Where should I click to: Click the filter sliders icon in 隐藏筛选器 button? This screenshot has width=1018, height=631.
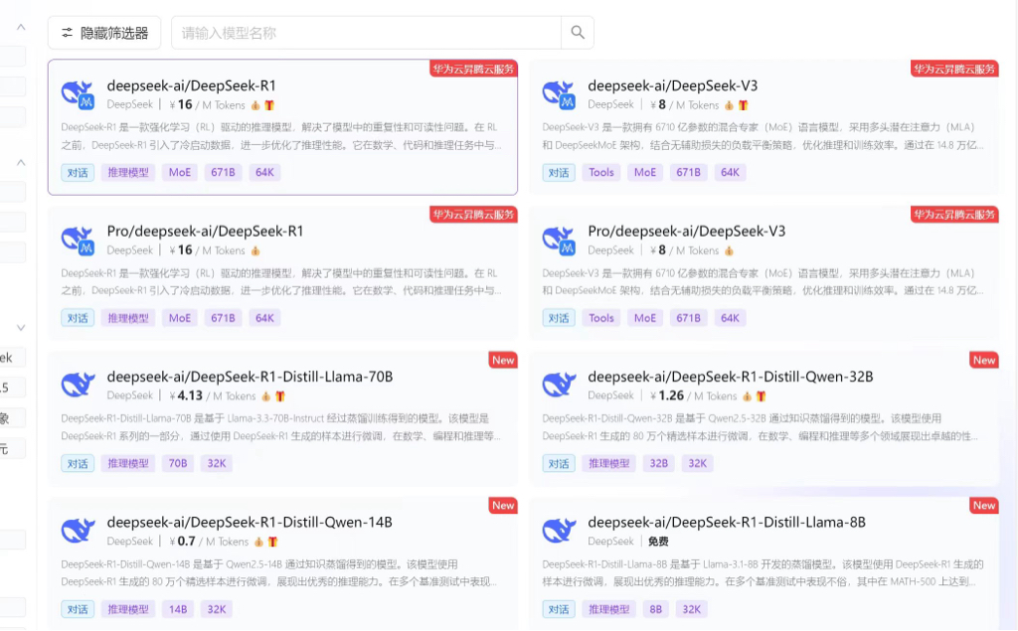67,33
